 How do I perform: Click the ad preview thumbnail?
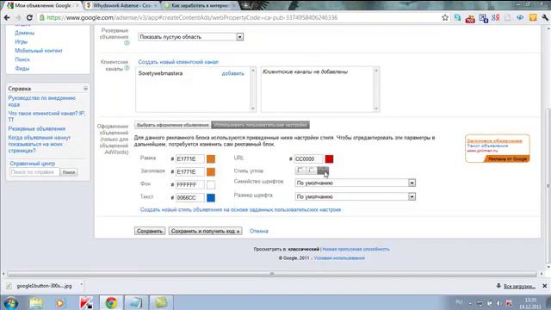click(x=498, y=148)
